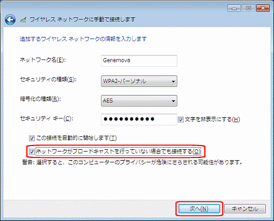Click the window title text ワイヤレス ネットワークに手動で接続します
This screenshot has height=221, width=274.
coord(82,20)
